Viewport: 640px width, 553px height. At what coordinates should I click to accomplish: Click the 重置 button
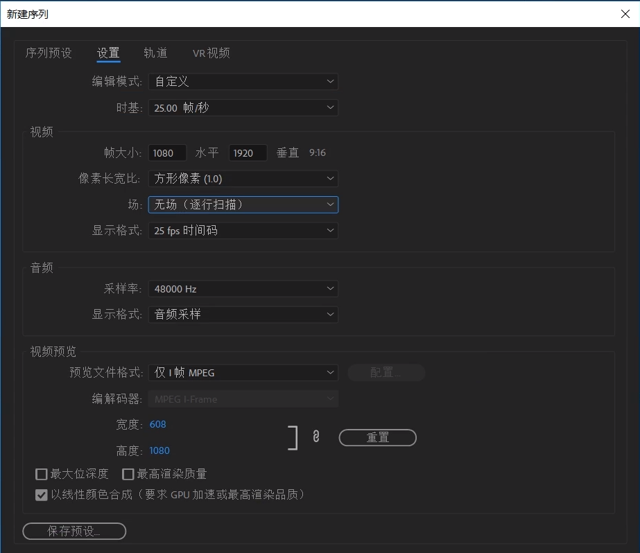377,437
